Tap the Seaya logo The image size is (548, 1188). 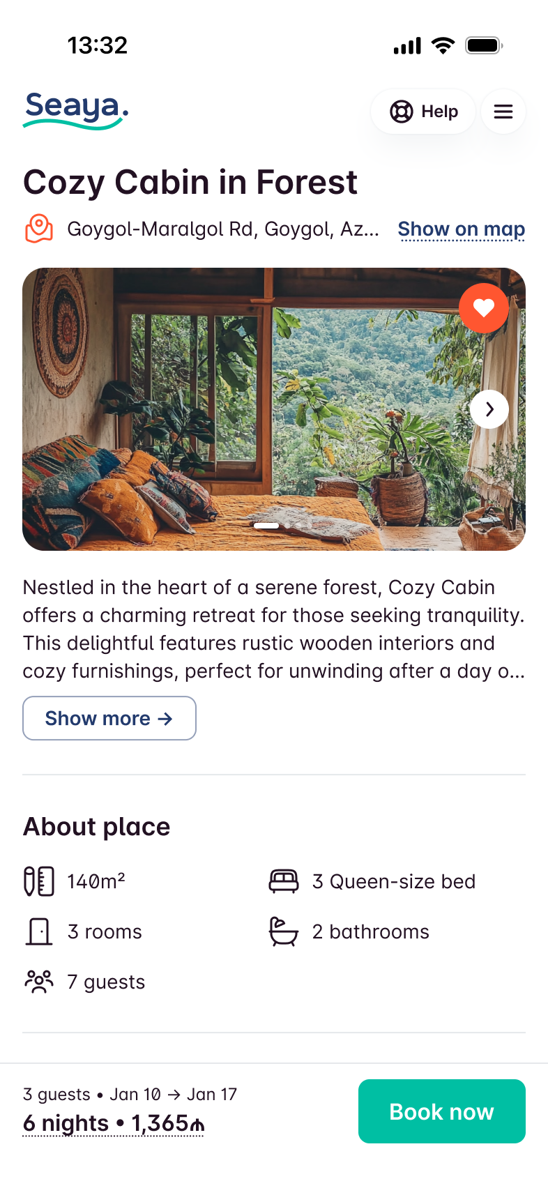click(x=75, y=110)
